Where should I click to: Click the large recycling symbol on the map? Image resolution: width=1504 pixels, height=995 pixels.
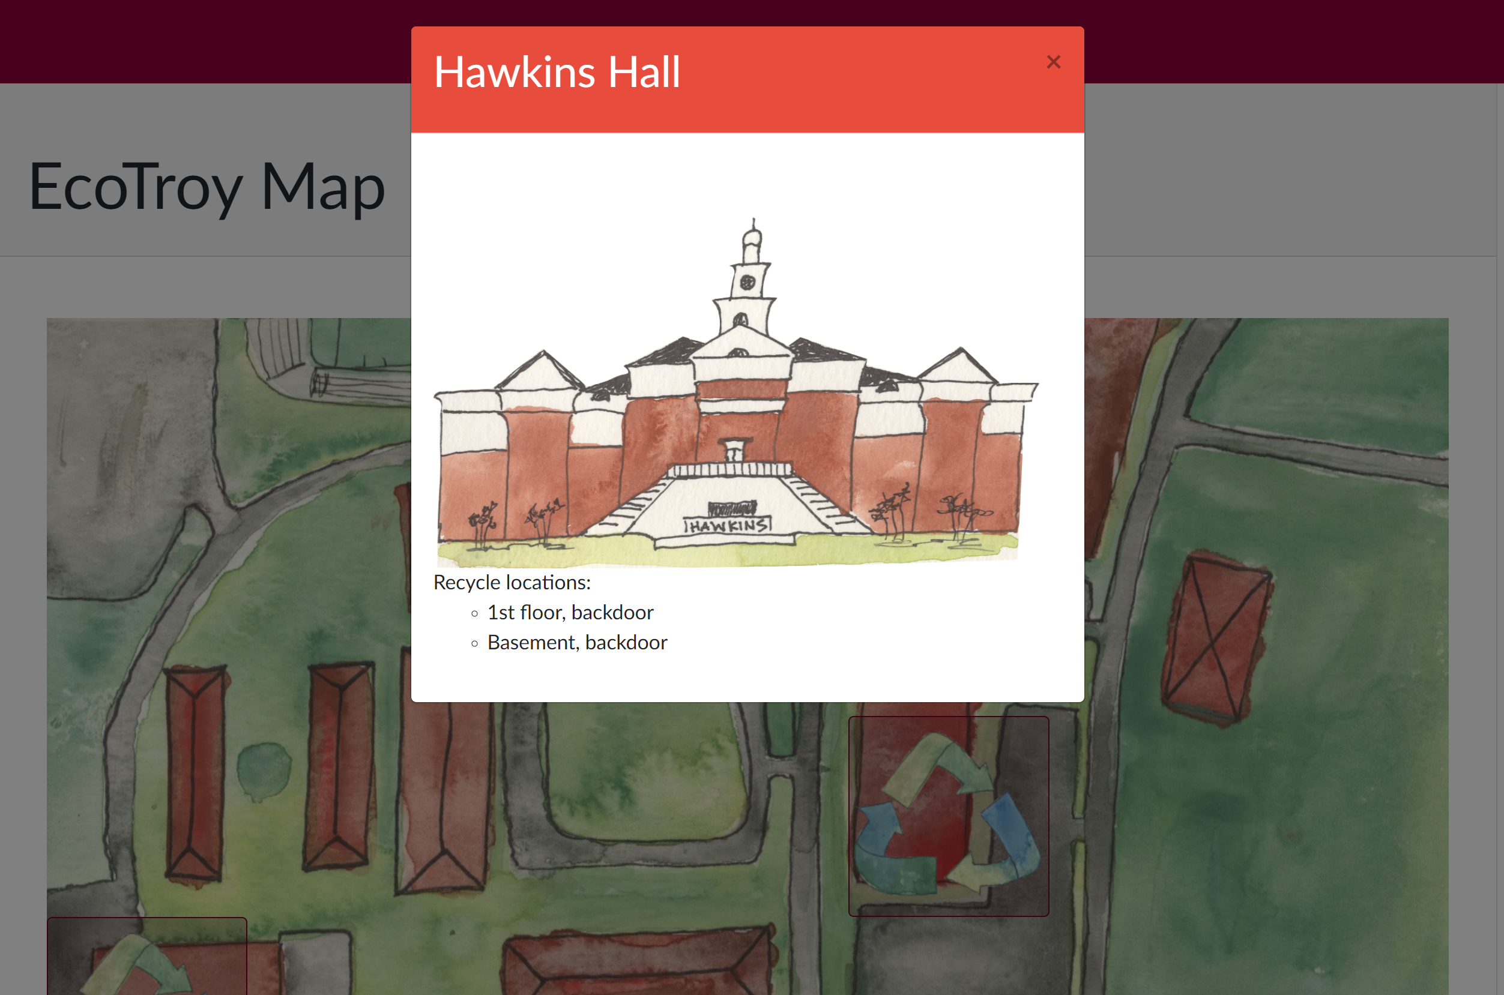pos(948,816)
